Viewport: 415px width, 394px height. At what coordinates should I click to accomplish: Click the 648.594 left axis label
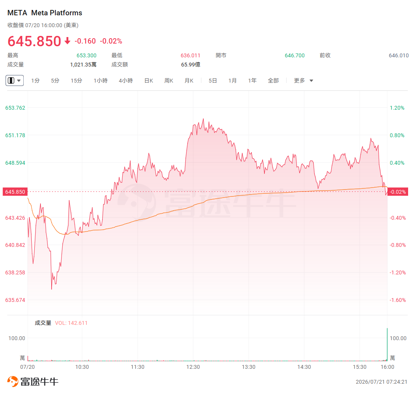click(x=15, y=163)
